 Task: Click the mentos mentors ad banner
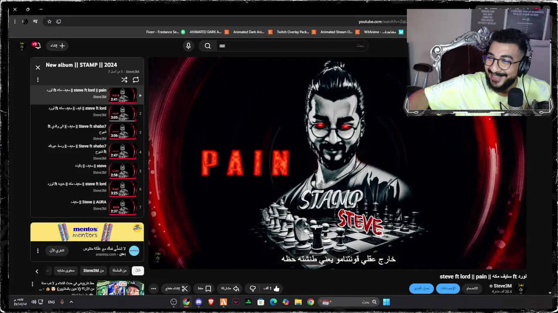click(x=87, y=232)
